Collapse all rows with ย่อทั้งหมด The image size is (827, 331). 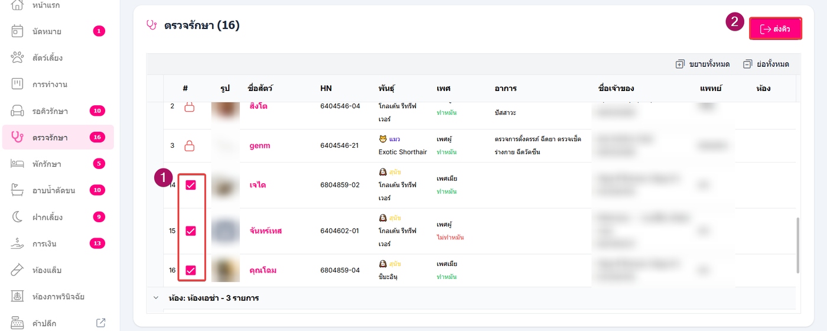click(766, 64)
